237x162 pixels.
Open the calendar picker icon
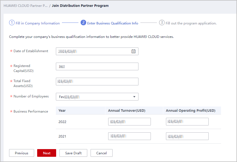(134, 51)
